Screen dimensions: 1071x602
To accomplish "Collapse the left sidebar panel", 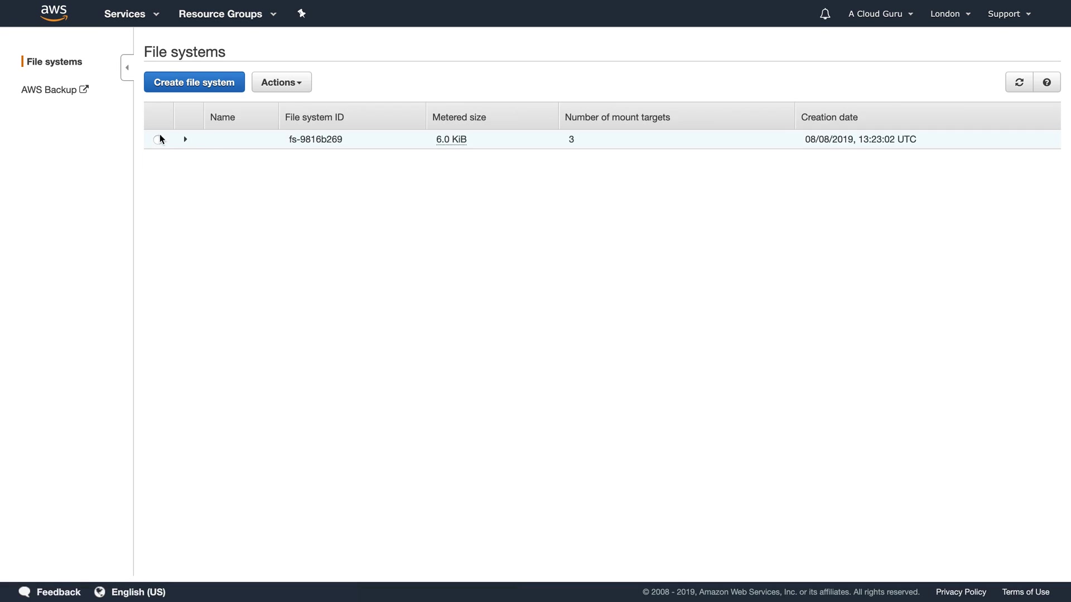I will click(127, 67).
